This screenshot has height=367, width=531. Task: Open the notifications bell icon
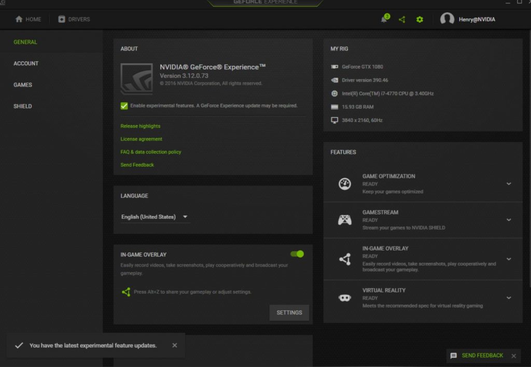385,19
